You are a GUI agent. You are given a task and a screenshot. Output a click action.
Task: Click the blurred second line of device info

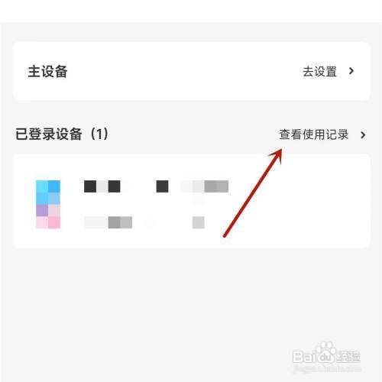tap(144, 222)
